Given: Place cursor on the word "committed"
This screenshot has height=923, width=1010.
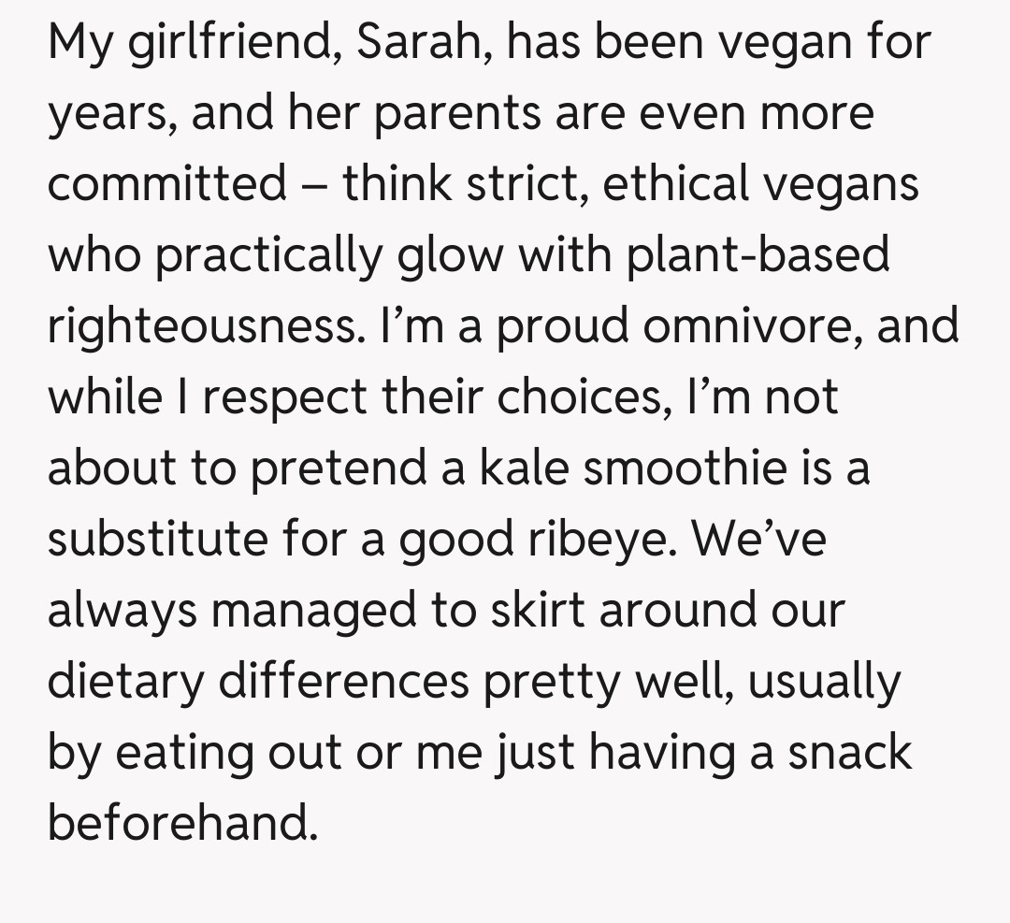Looking at the screenshot, I should pos(167,183).
